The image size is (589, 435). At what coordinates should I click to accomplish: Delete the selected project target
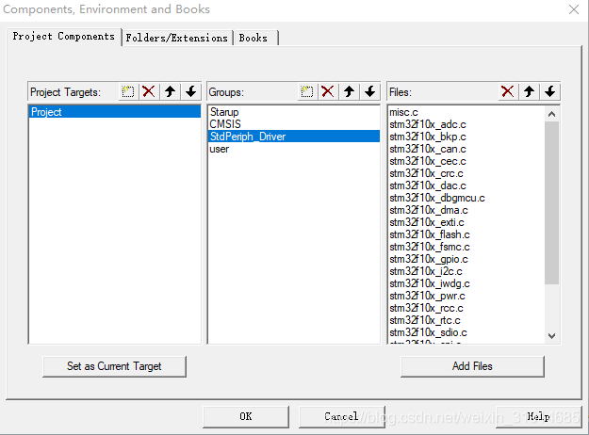(x=149, y=91)
